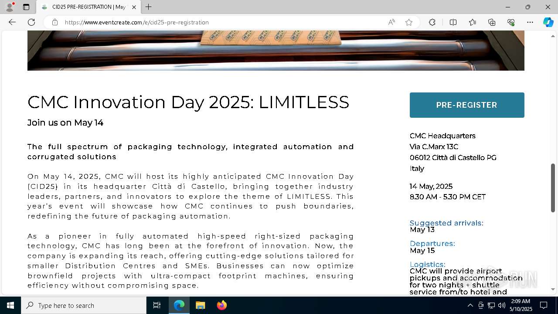
Task: Open the notification center icon
Action: (544, 305)
